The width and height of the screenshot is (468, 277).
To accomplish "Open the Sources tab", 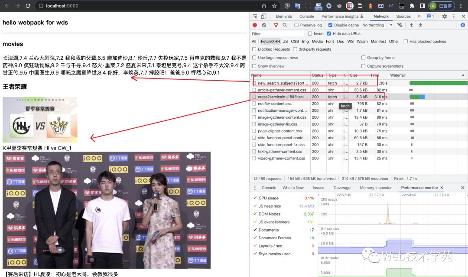I will pyautogui.click(x=403, y=16).
